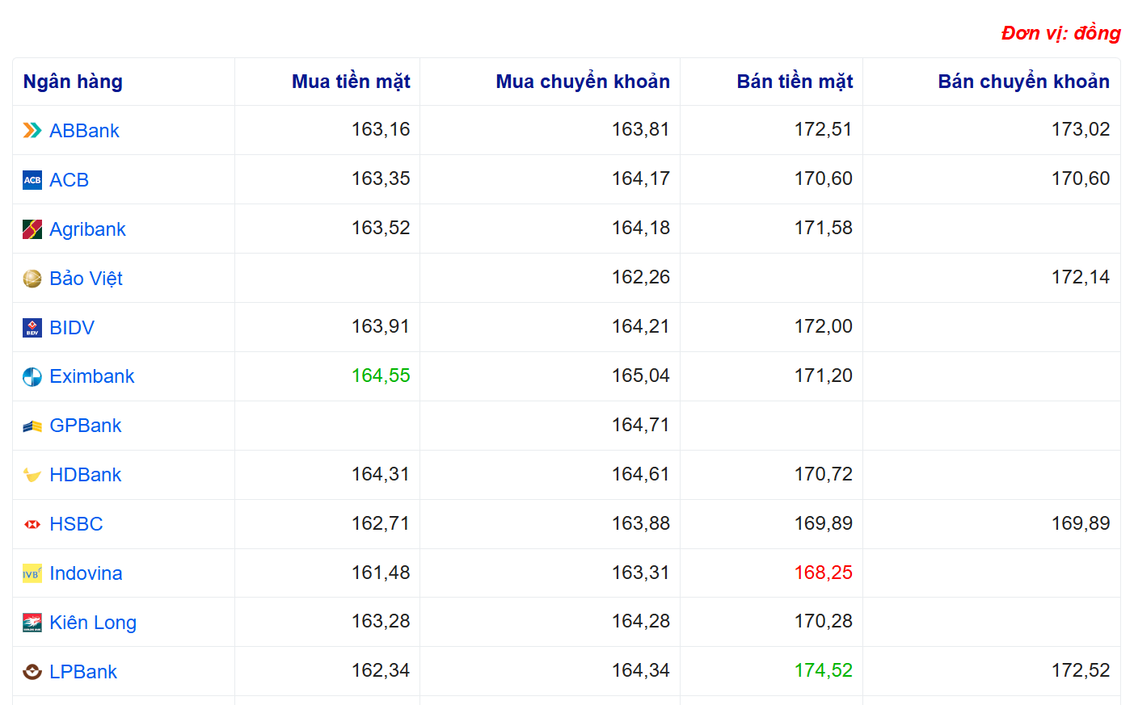Click Eximbank's green 164,55 cash buy rate
The image size is (1134, 705).
[381, 376]
